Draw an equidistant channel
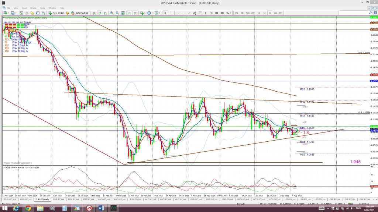The width and height of the screenshot is (378, 212). (x=195, y=13)
